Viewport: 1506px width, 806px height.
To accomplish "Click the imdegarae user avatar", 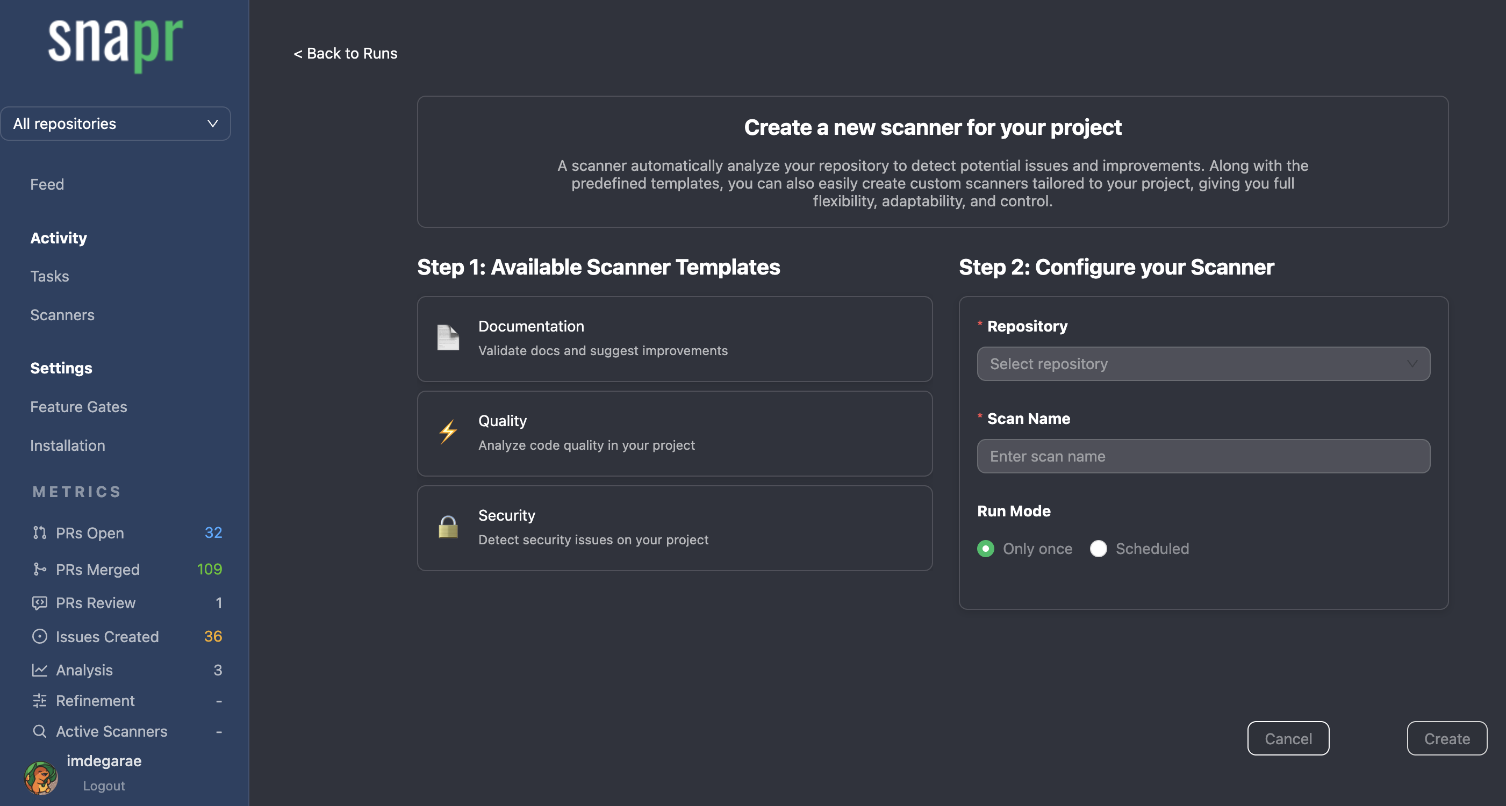I will (40, 777).
